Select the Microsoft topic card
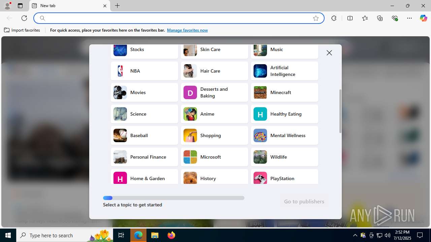 (214, 157)
